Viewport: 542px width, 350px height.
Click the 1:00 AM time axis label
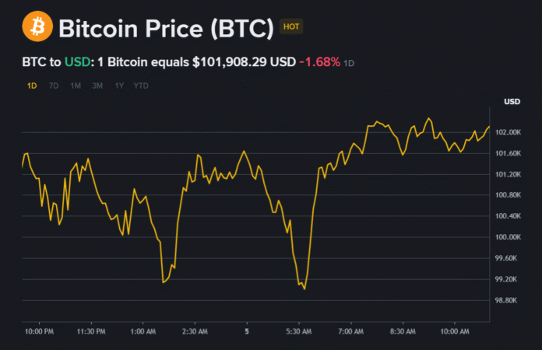click(143, 332)
